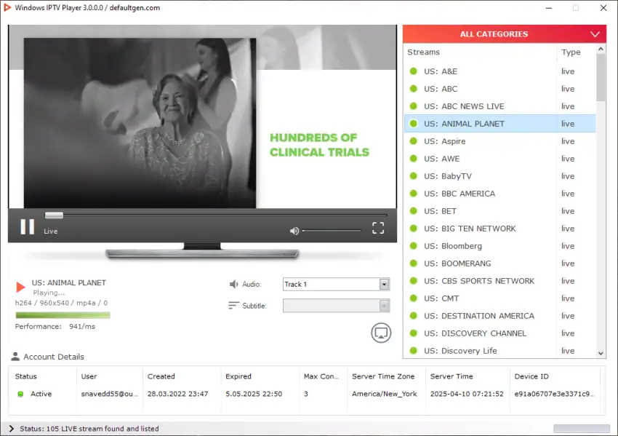
Task: Select the US: Bloomberg stream
Action: (499, 246)
